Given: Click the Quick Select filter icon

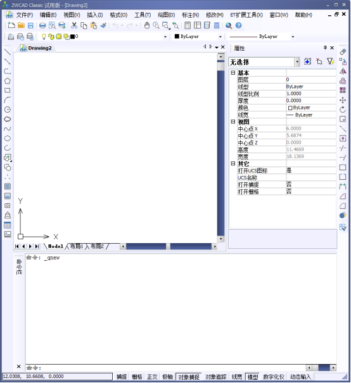Looking at the screenshot, I should tap(331, 61).
